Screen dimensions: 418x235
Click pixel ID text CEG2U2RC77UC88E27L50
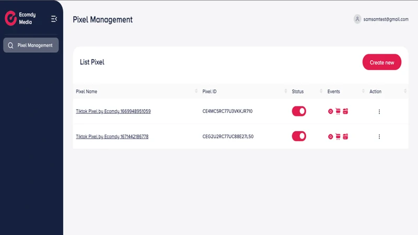pyautogui.click(x=228, y=136)
